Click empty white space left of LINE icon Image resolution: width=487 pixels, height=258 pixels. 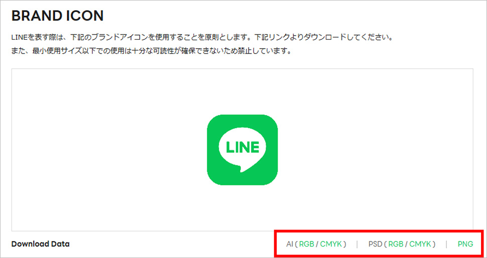coord(109,150)
